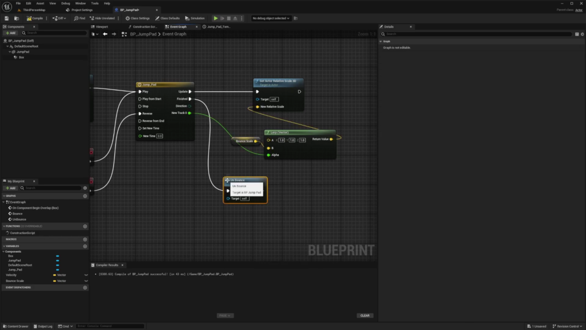Viewport: 586px width, 330px height.
Task: Open the Diff dropdown
Action: tap(60, 18)
